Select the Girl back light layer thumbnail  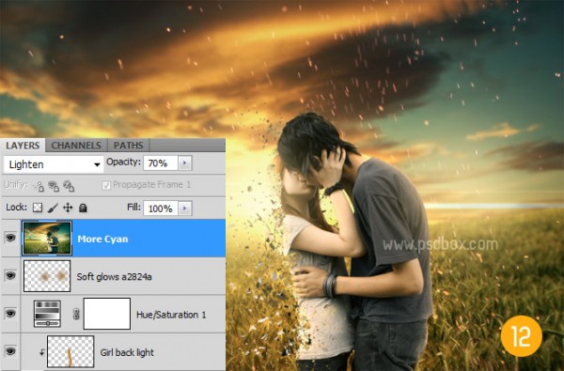coord(70,351)
